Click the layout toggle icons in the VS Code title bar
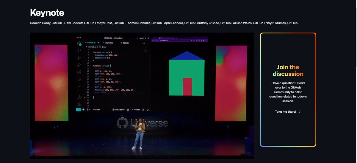Image resolution: width=357 pixels, height=163 pixels. coord(143,38)
